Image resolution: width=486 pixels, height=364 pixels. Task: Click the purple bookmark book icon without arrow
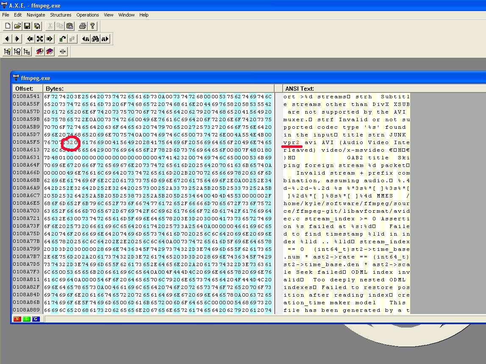click(x=50, y=51)
